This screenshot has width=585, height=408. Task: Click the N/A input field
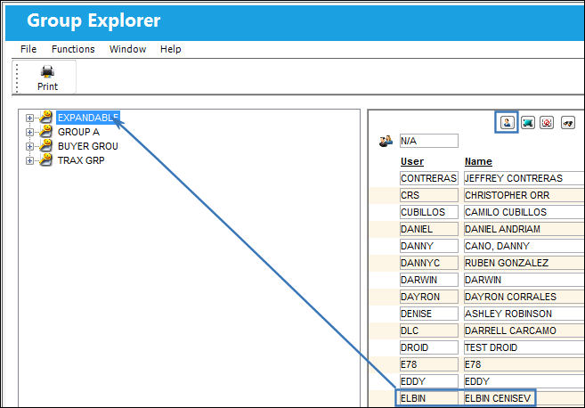pyautogui.click(x=428, y=141)
